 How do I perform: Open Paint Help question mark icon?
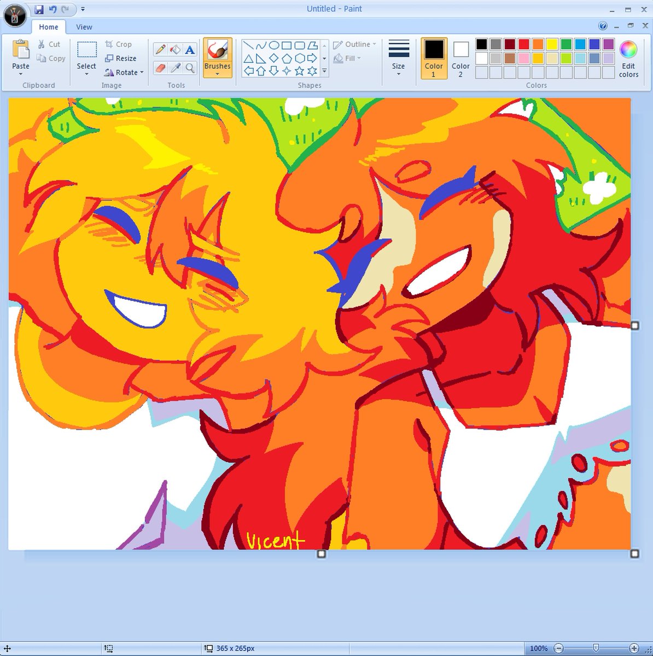(x=603, y=26)
